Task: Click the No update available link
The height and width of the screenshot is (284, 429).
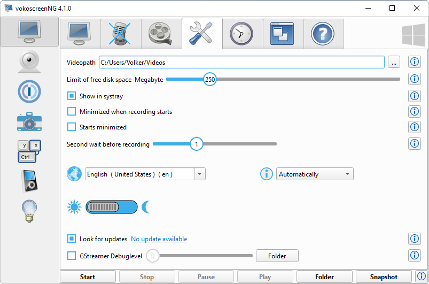Action: pyautogui.click(x=159, y=239)
